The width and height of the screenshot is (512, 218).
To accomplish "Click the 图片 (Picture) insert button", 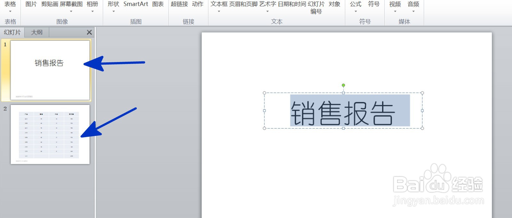I will pos(31,4).
